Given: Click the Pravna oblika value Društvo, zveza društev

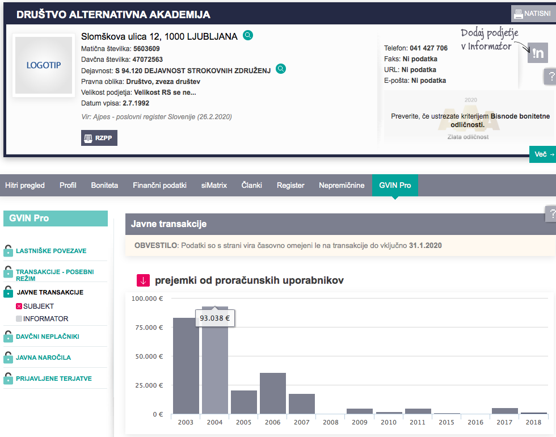Looking at the screenshot, I should tap(163, 82).
